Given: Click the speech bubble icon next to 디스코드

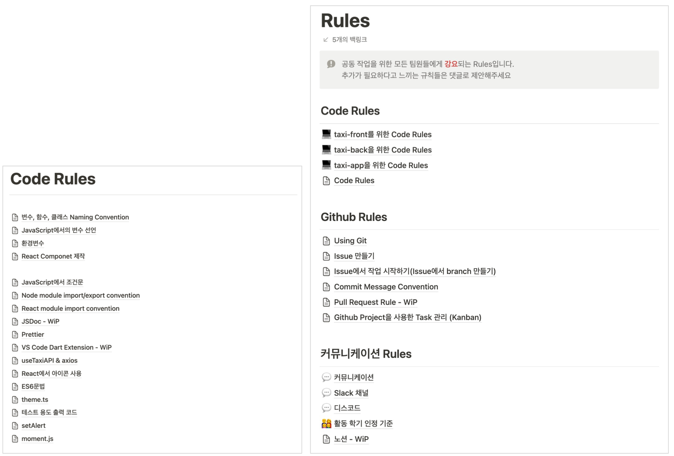Looking at the screenshot, I should (x=326, y=408).
